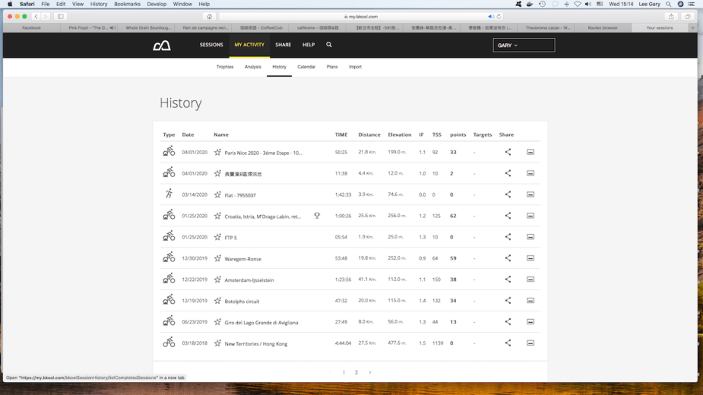The image size is (703, 395).
Task: Click the trophy icon on Croatia session
Action: (x=317, y=216)
